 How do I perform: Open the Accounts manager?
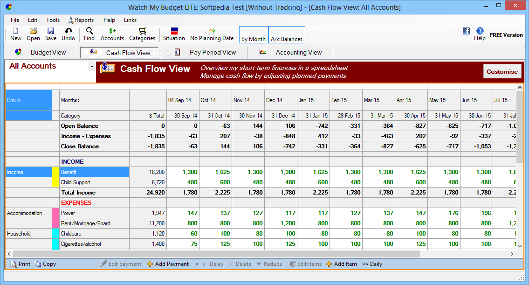pos(112,35)
